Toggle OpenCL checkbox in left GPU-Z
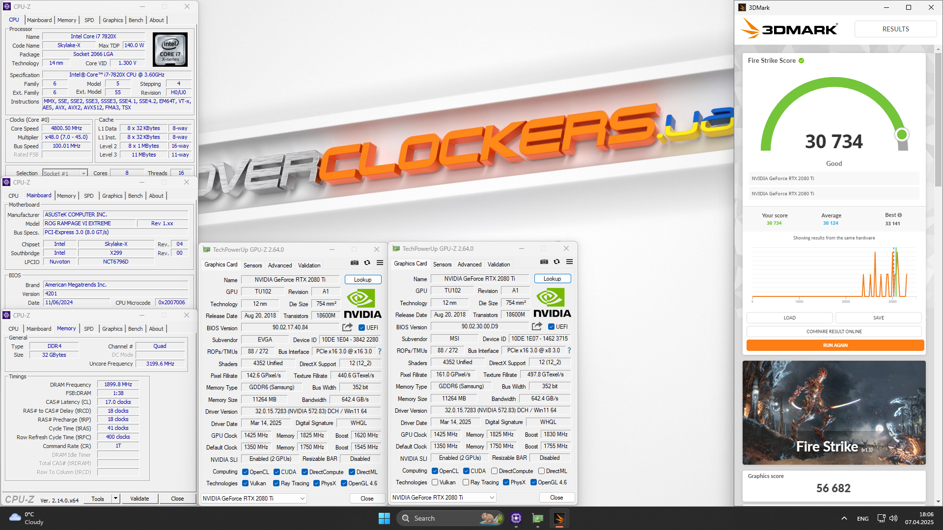 tap(245, 472)
